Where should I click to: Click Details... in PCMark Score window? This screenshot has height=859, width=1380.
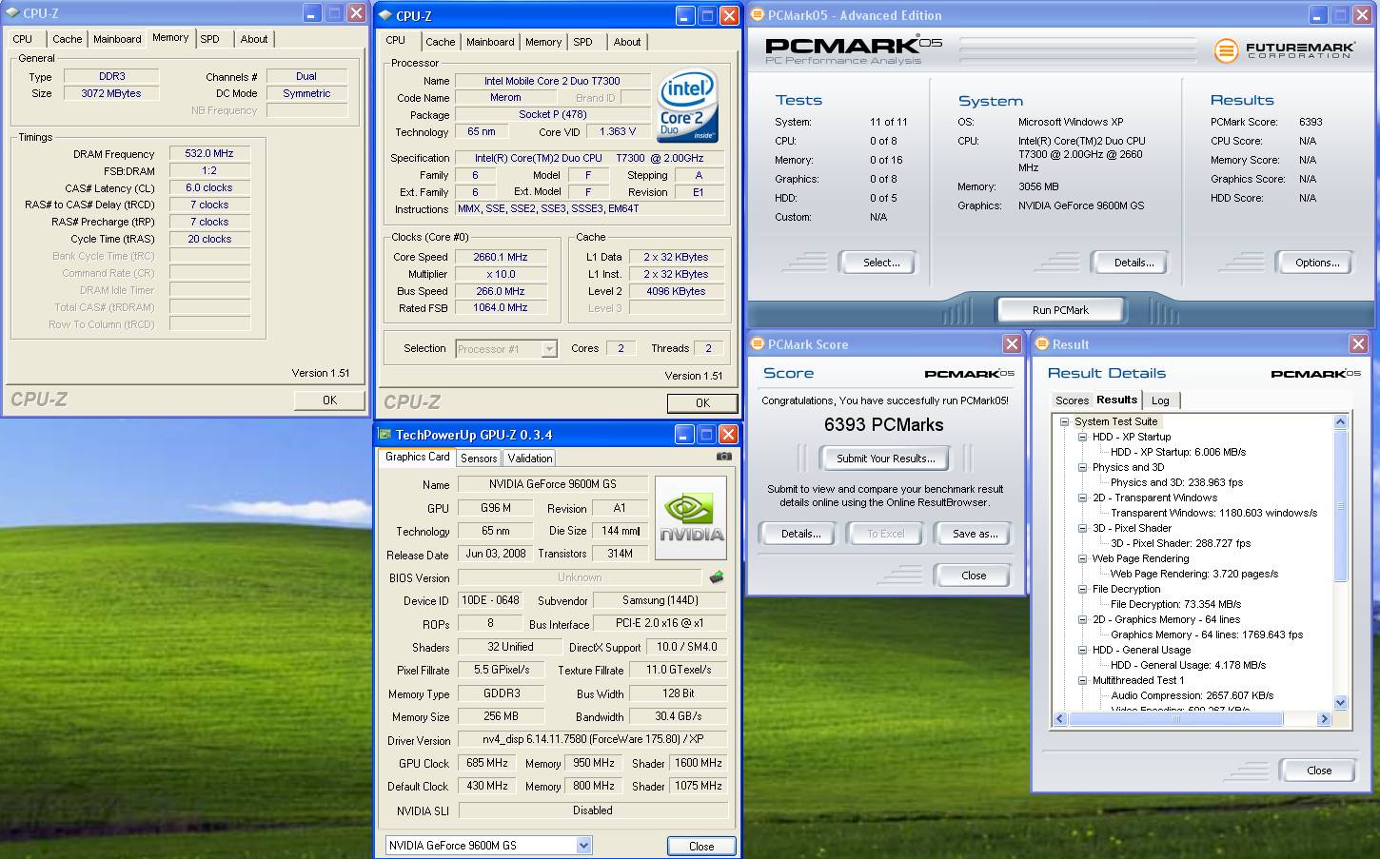point(800,534)
